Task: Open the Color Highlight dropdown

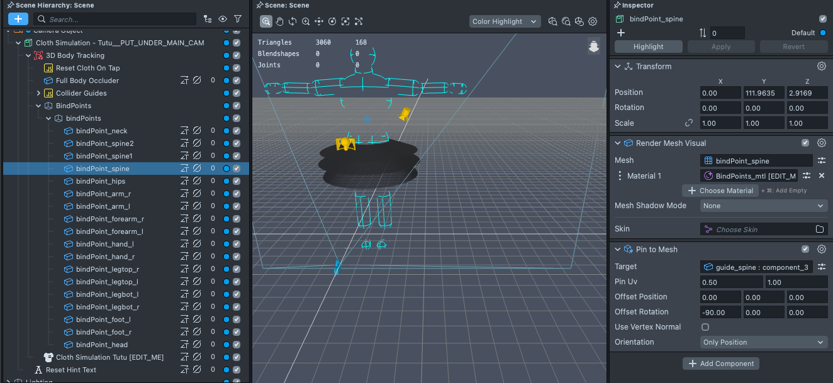Action: [505, 21]
